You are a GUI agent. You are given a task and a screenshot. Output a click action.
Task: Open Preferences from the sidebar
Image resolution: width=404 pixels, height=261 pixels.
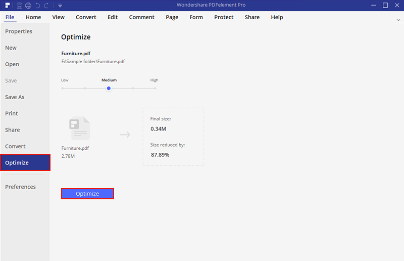click(x=20, y=187)
